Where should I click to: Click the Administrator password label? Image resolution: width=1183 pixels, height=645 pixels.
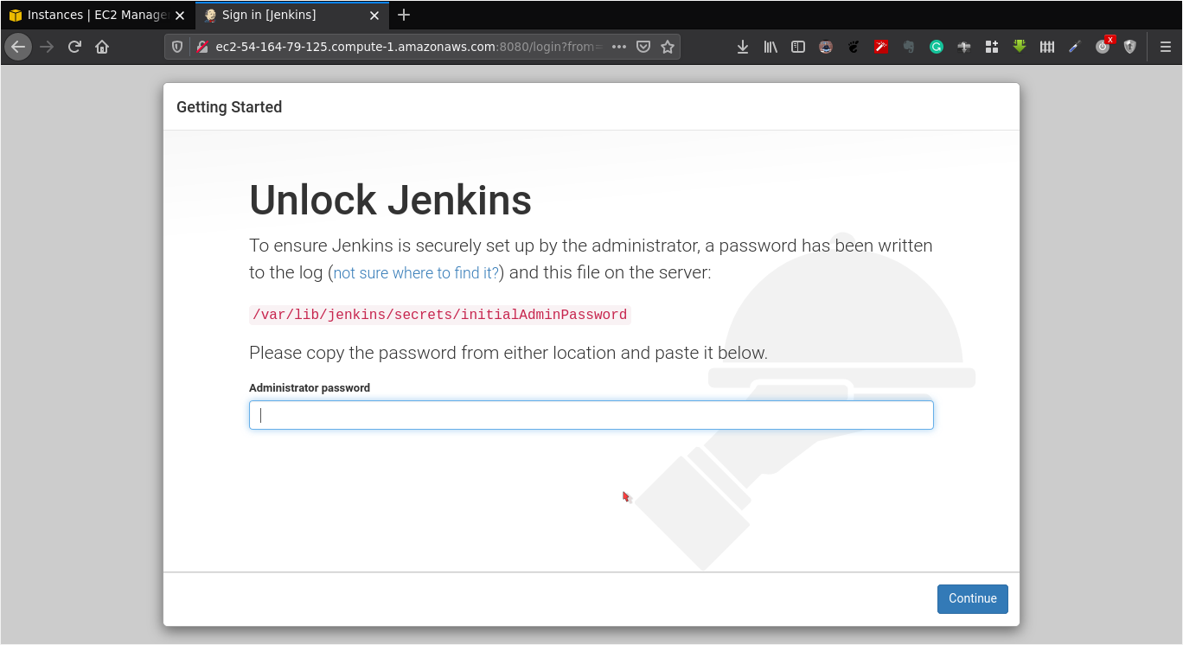tap(310, 388)
